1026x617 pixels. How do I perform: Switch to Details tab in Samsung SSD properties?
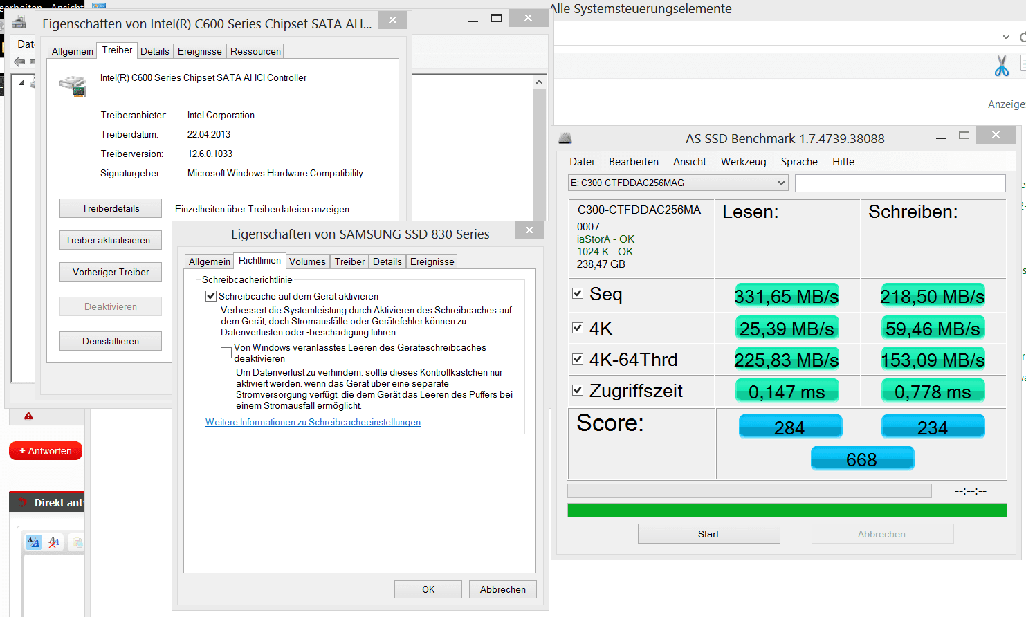point(387,261)
